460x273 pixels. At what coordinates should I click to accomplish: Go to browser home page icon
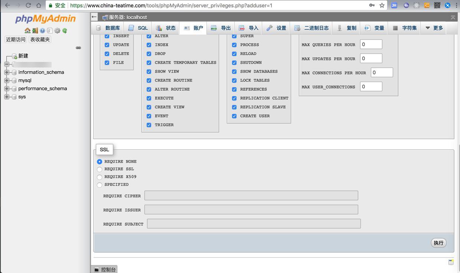39,6
